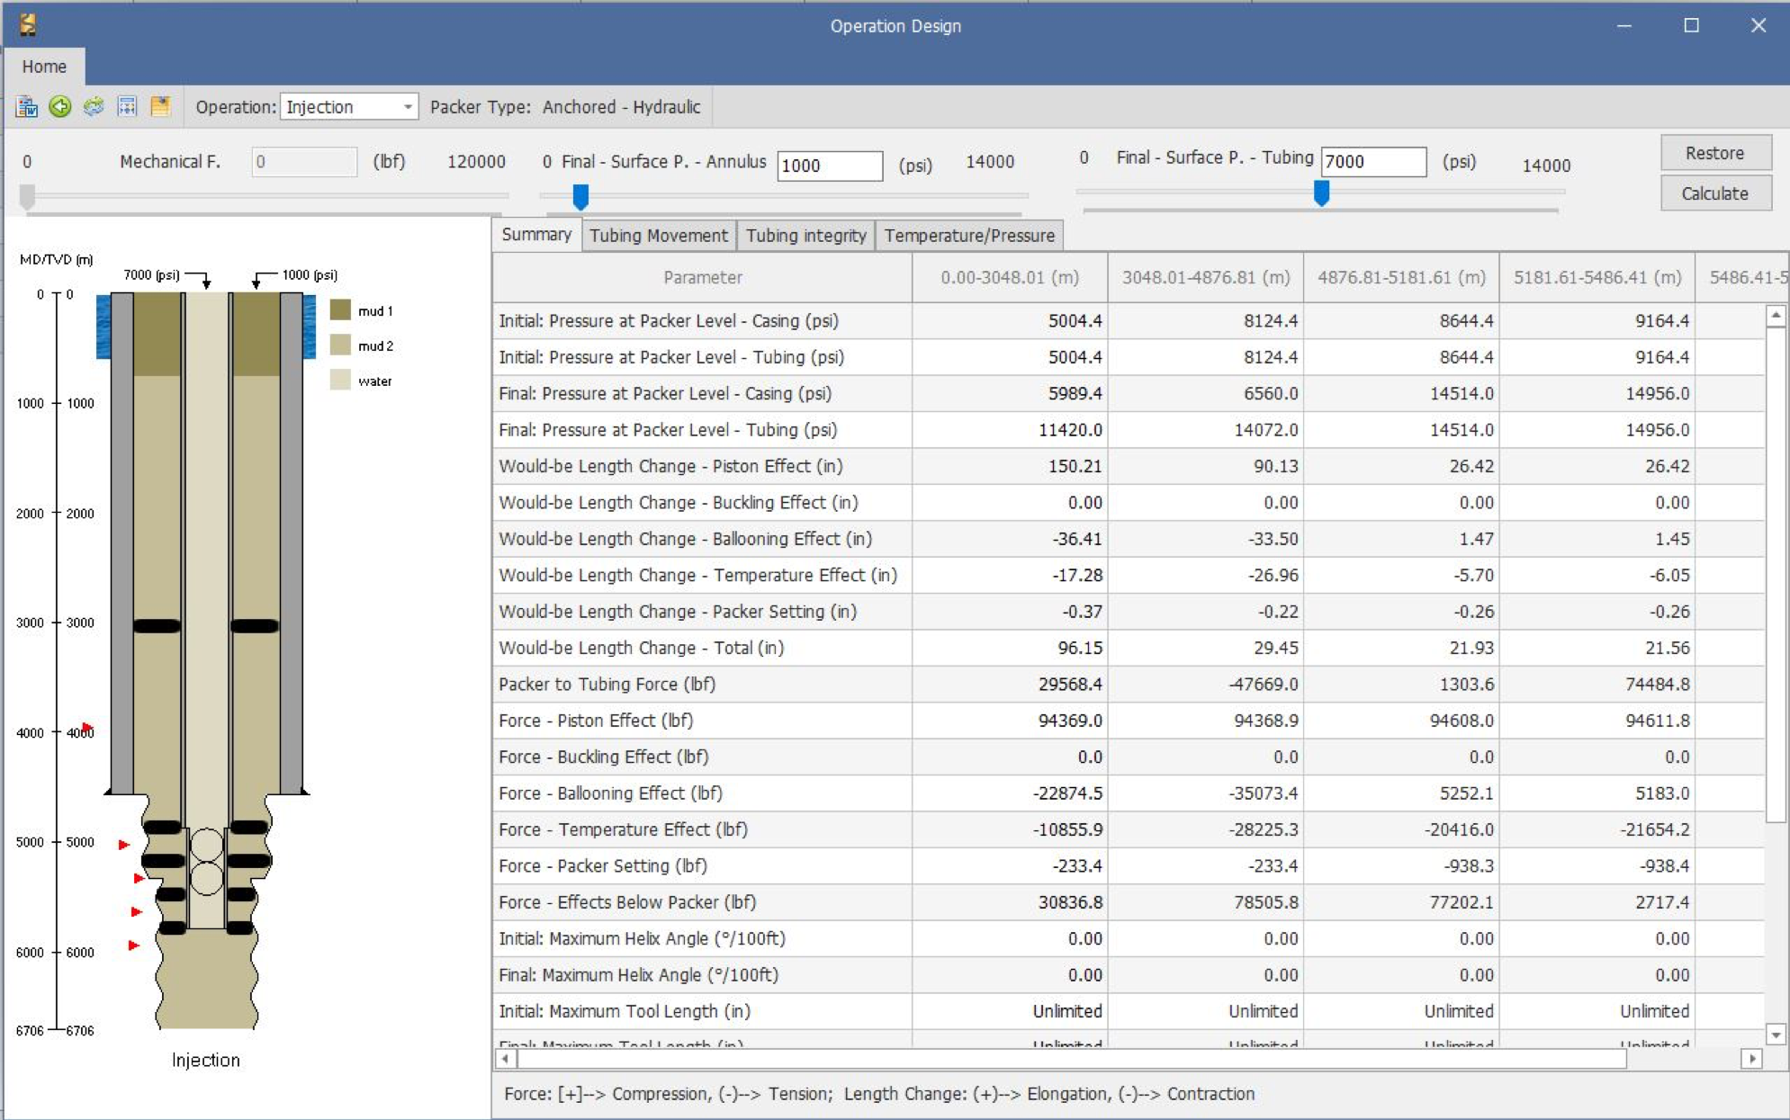This screenshot has height=1120, width=1790.
Task: Click the calculator toolbar icon
Action: coord(127,107)
